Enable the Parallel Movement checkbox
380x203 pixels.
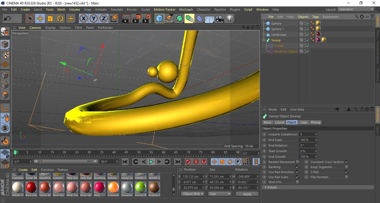pos(297,162)
